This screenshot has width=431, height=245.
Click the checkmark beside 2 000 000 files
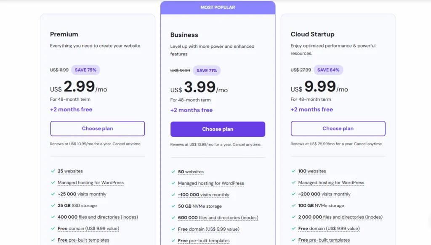pos(293,217)
